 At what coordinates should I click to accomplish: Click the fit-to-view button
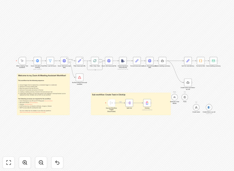click(9, 163)
